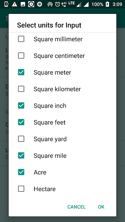Viewport: 125px width, 222px height.
Task: Tap the alarm clock status icon
Action: [57, 4]
